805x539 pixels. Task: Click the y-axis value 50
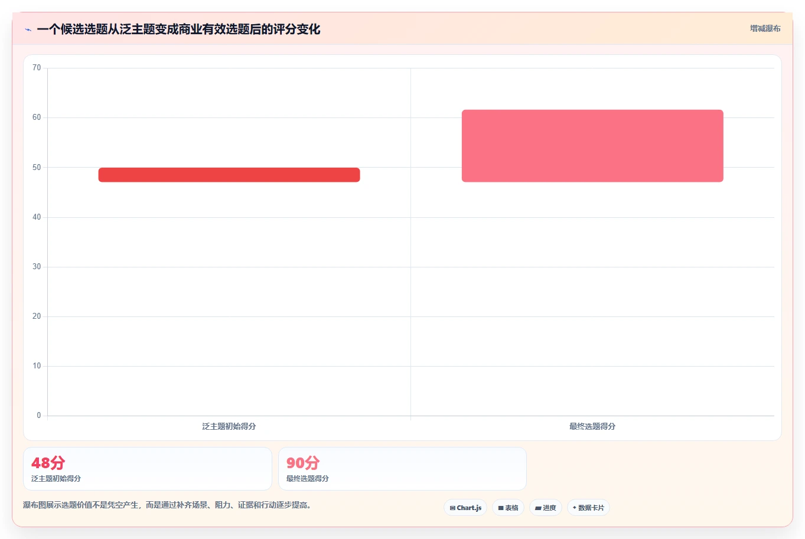click(37, 168)
